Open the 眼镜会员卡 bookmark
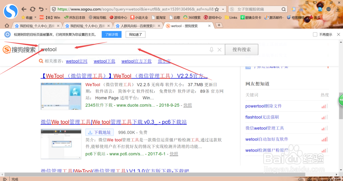 pos(251,17)
